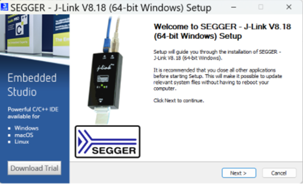Image resolution: width=303 pixels, height=184 pixels.
Task: Close the J-Link setup window
Action: coord(289,7)
